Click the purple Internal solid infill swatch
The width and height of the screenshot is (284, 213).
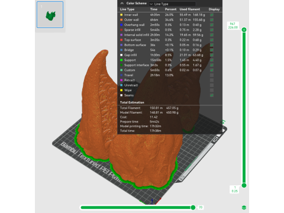[121, 35]
